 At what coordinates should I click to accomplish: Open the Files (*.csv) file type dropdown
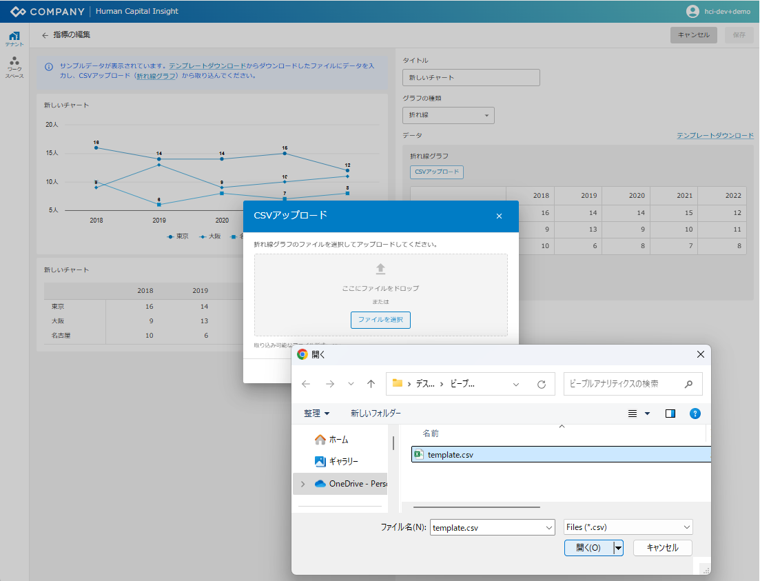628,527
